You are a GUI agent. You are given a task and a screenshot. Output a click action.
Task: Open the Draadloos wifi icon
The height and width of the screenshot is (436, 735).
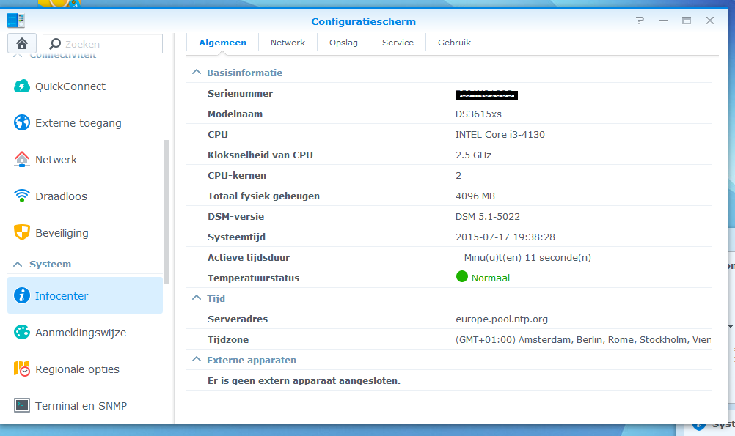click(x=21, y=196)
